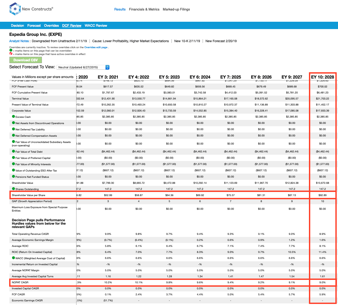Click the NOPAT CAGR row label
This screenshot has width=338, height=305.
pos(20,282)
